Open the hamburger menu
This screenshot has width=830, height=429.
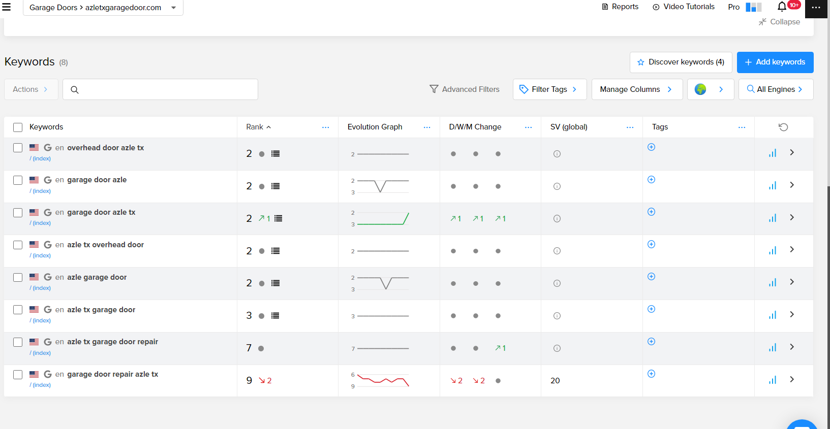coord(7,7)
